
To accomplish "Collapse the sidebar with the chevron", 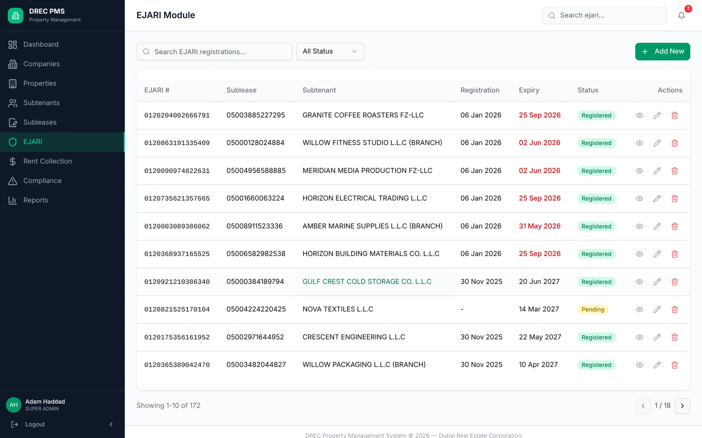I will click(111, 424).
